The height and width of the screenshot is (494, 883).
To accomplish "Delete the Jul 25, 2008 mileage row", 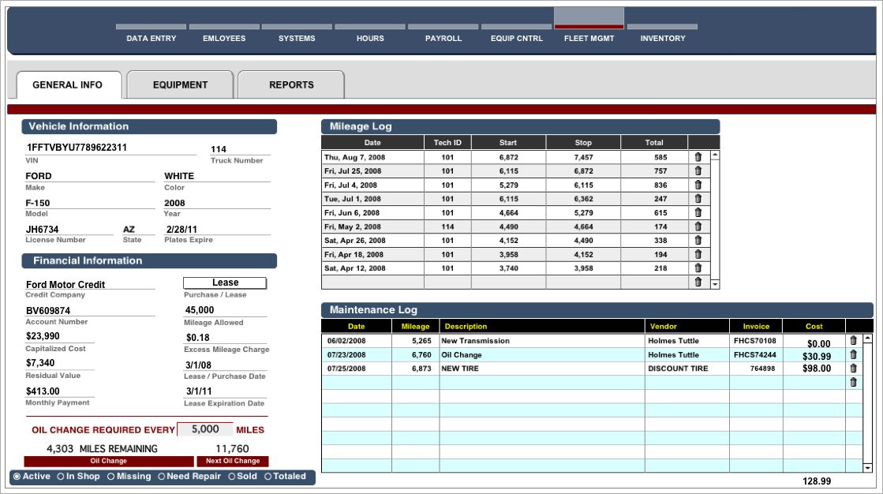I will coord(698,170).
